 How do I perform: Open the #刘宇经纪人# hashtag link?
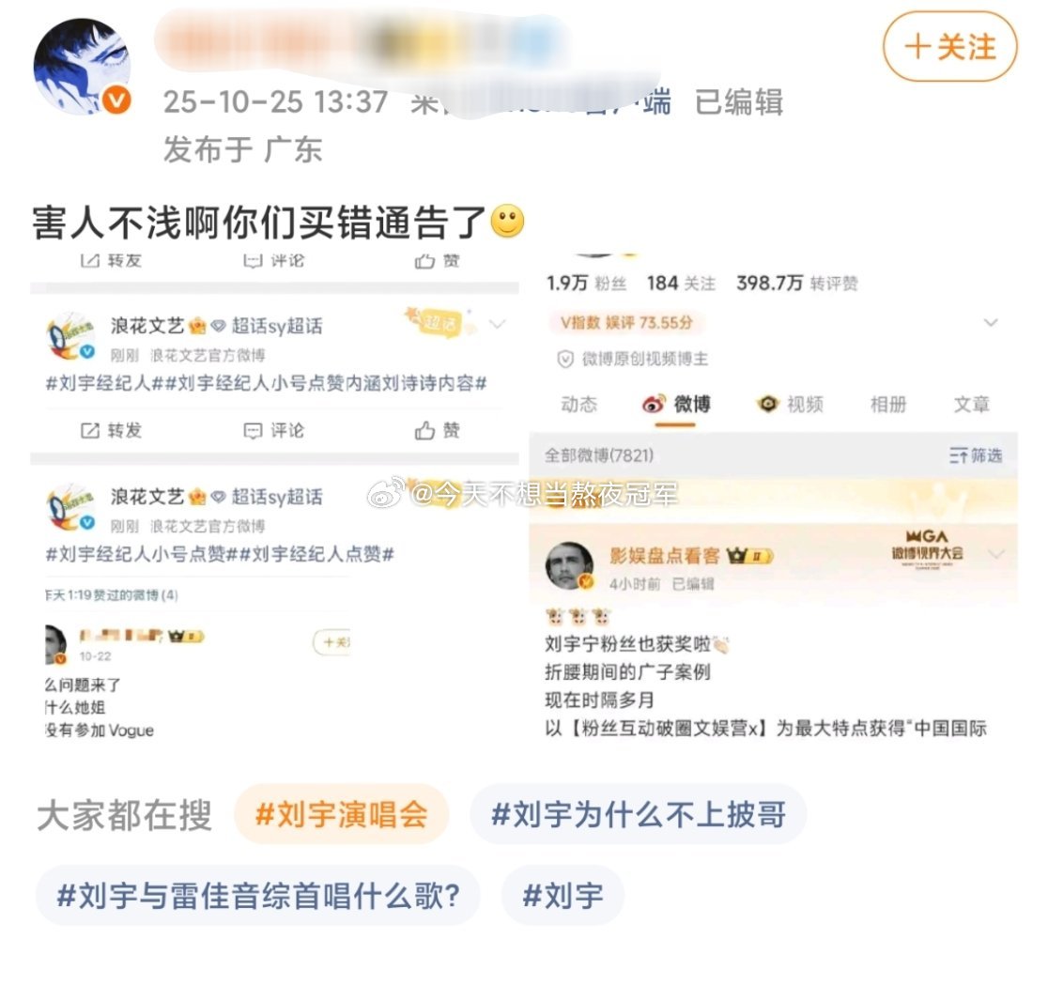click(104, 383)
